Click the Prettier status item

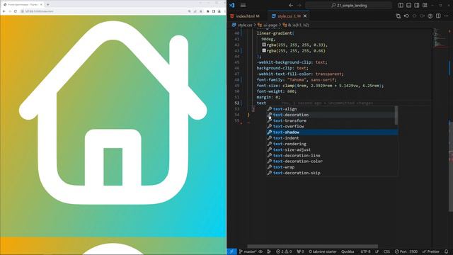[431, 251]
